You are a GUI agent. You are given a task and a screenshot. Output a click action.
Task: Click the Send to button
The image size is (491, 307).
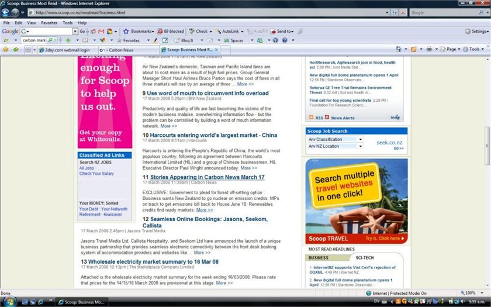[282, 32]
